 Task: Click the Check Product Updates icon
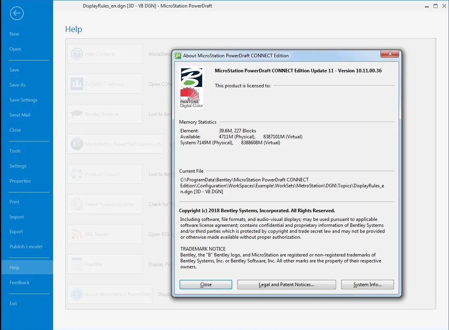[77, 204]
